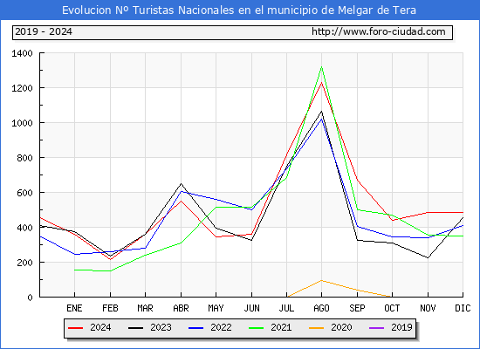Click the AGO month axis label
This screenshot has height=349, width=480.
[321, 308]
